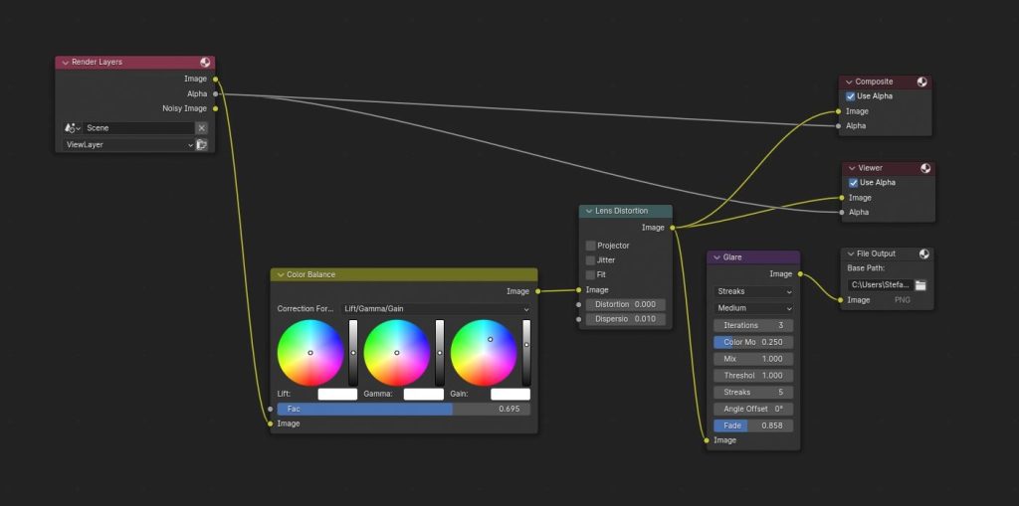Click the Streaks count field showing 5
Image resolution: width=1019 pixels, height=506 pixels.
[x=753, y=393]
